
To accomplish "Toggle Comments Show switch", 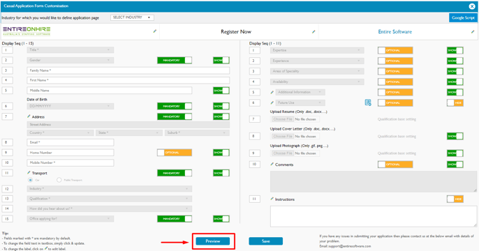I will coord(455,165).
